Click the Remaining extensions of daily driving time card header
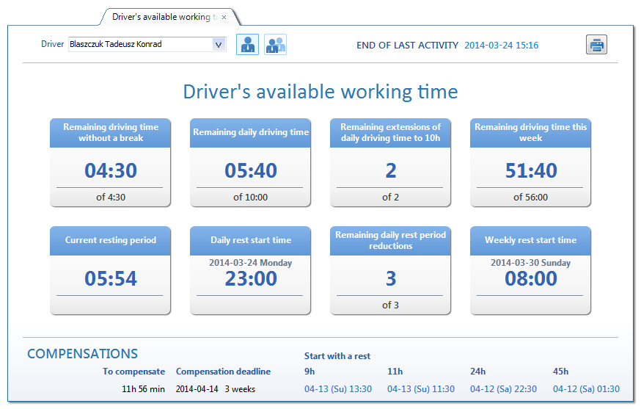This screenshot has width=641, height=409. pyautogui.click(x=390, y=133)
